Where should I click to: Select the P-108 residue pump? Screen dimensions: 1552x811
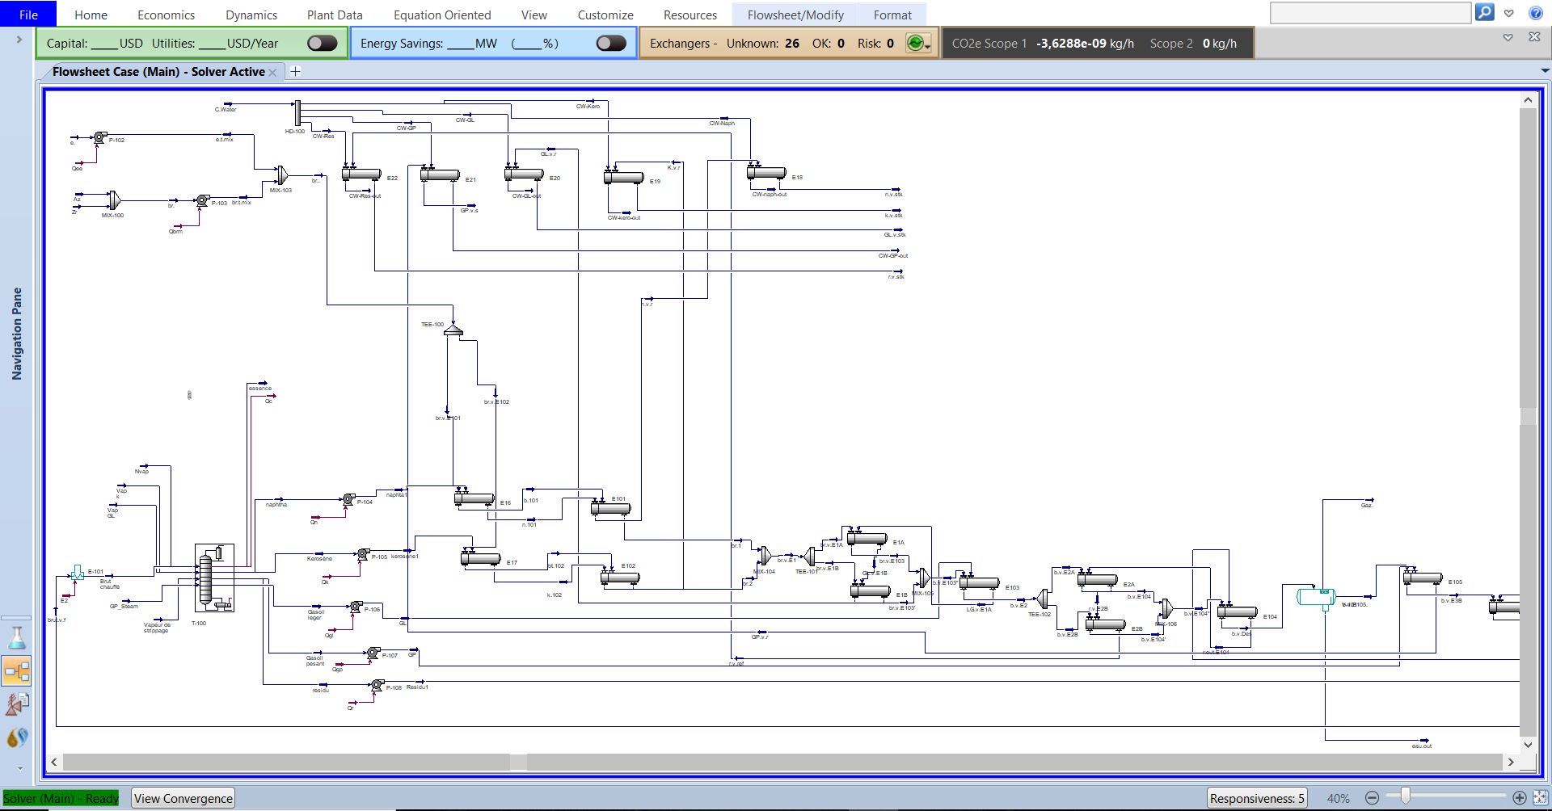pos(377,685)
